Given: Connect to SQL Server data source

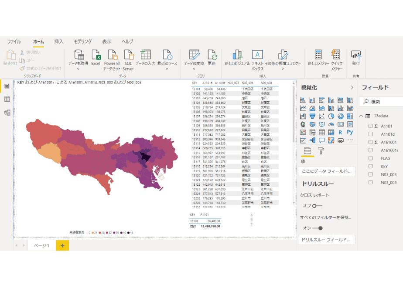Looking at the screenshot, I should coord(128,60).
